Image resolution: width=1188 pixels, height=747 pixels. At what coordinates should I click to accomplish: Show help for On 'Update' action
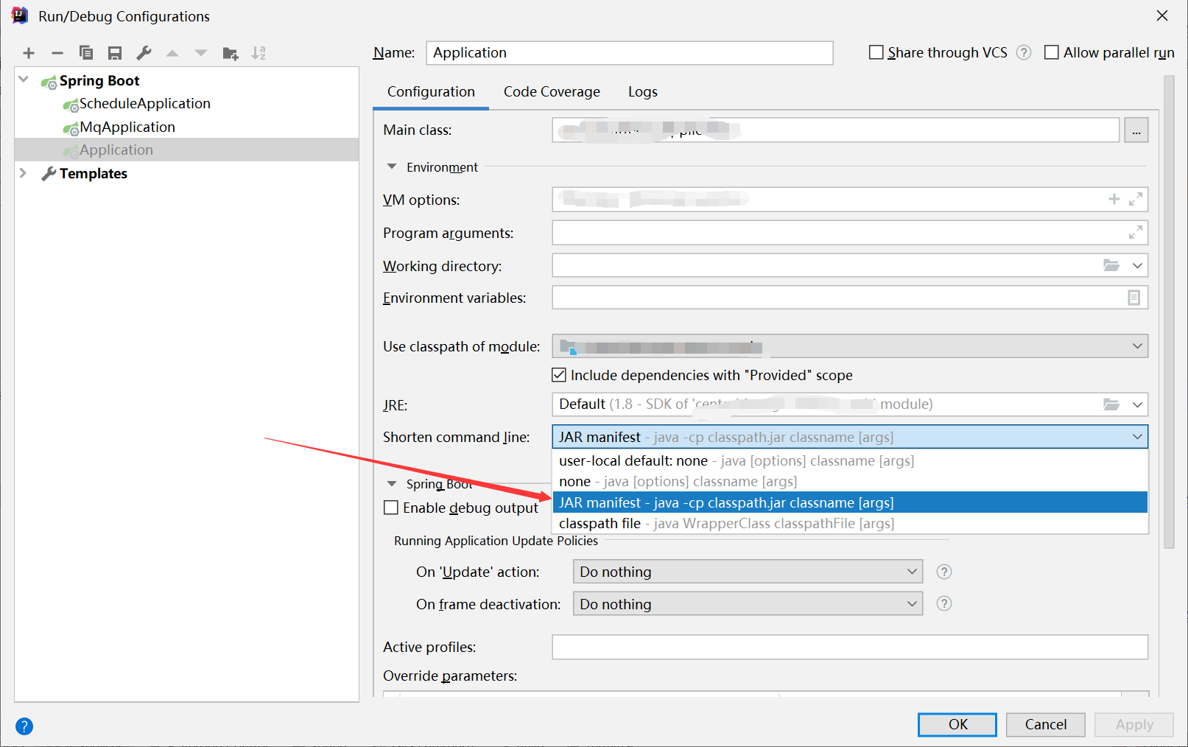click(x=944, y=572)
